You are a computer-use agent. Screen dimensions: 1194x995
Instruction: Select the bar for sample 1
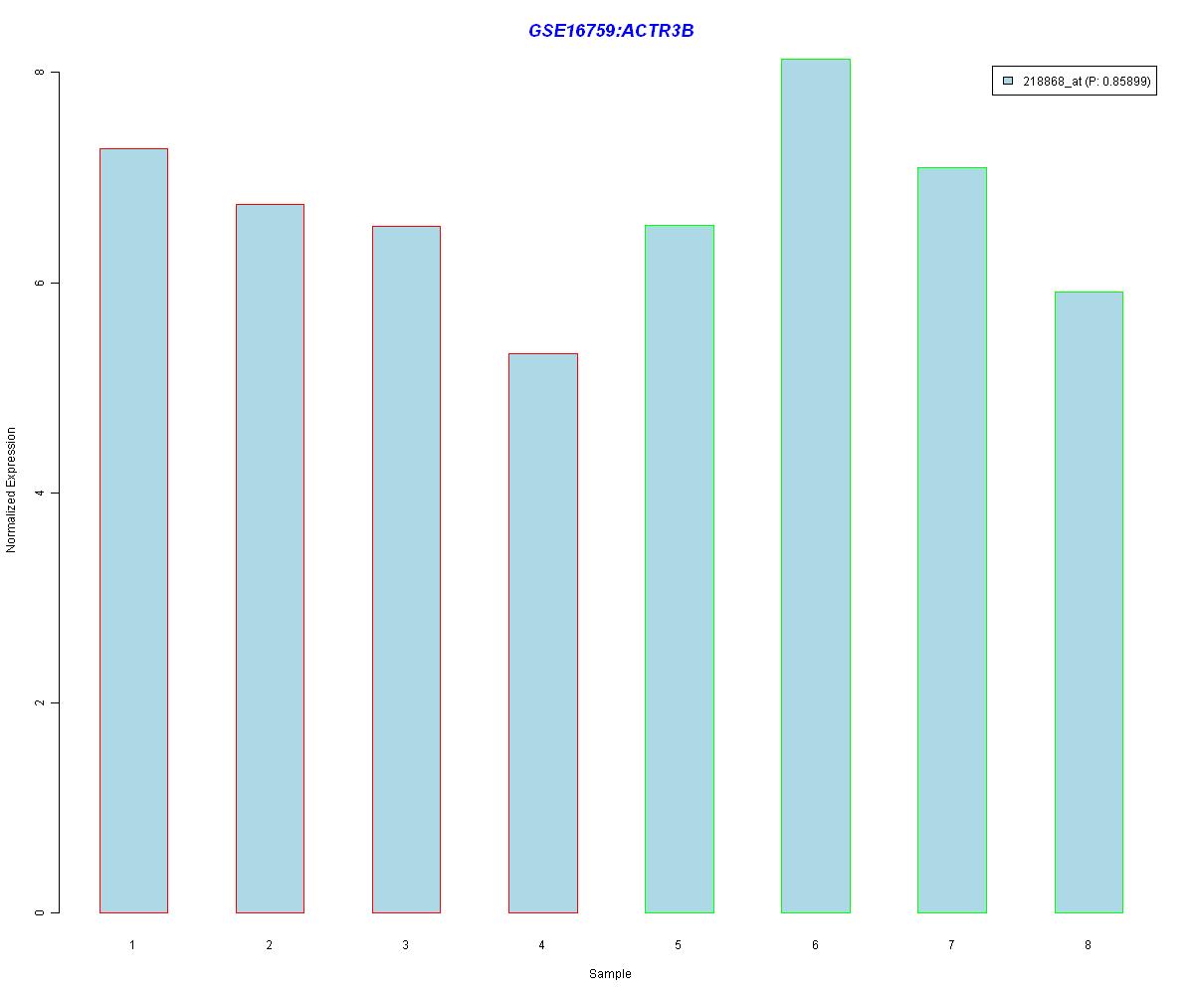(133, 530)
